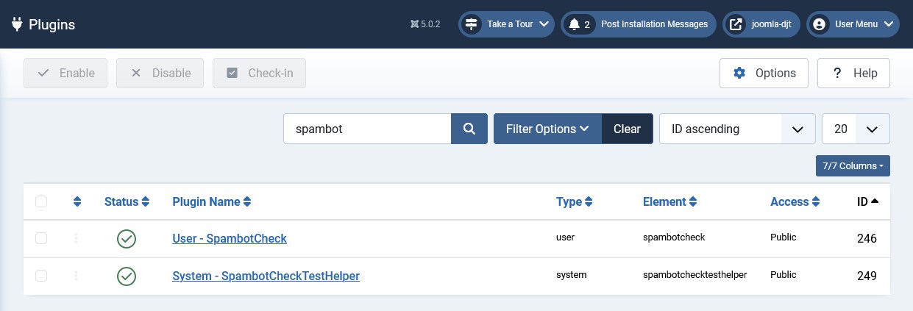Sort table by Type column
Viewport: 913px width, 311px height.
[x=575, y=201]
